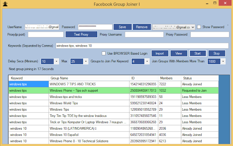Image resolution: width=233 pixels, height=146 pixels.
Task: Open the saved accounts dropdown
Action: point(193,27)
